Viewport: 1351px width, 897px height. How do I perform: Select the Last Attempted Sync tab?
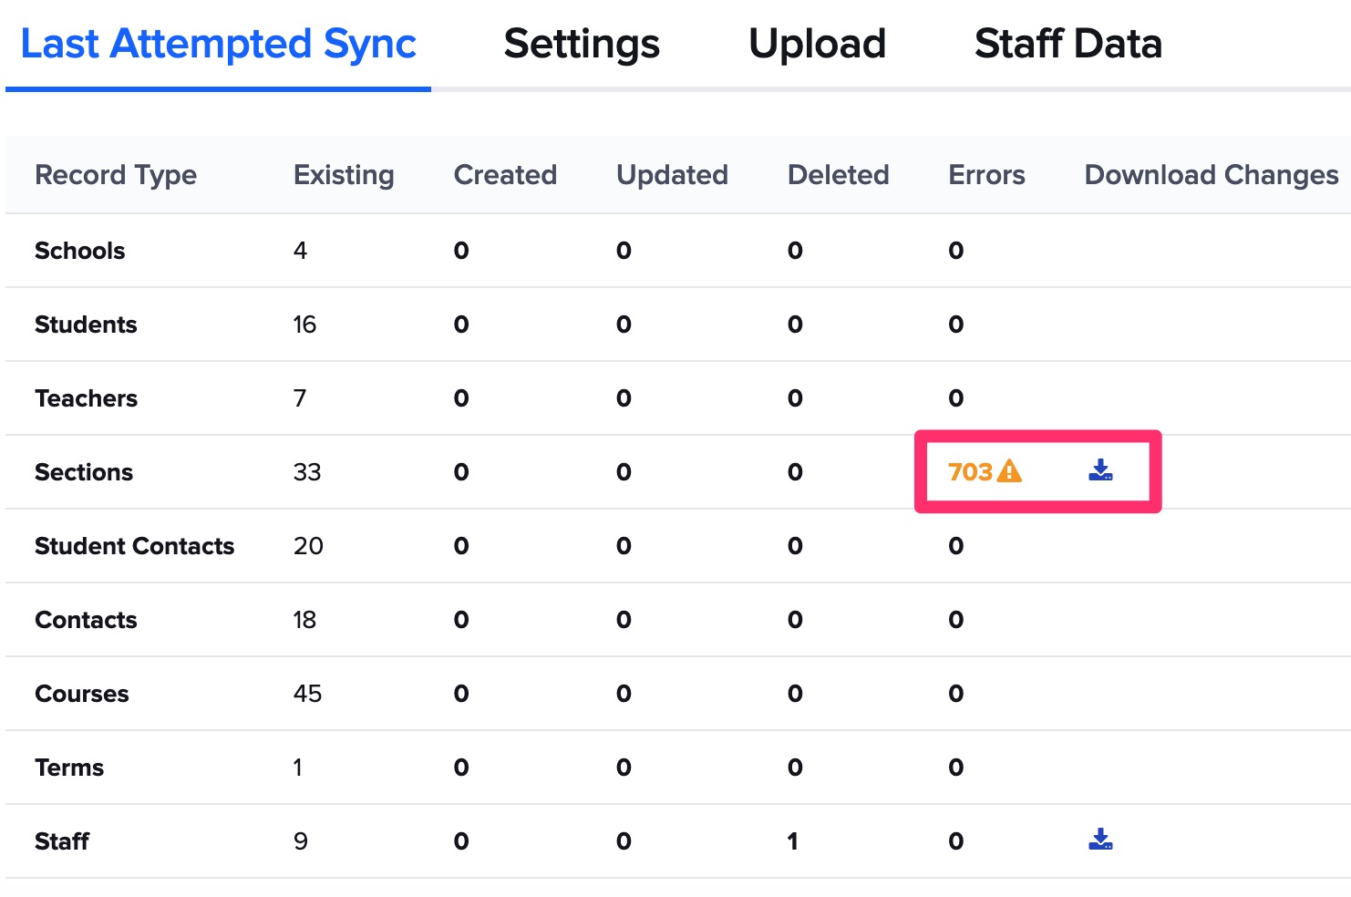pyautogui.click(x=219, y=43)
